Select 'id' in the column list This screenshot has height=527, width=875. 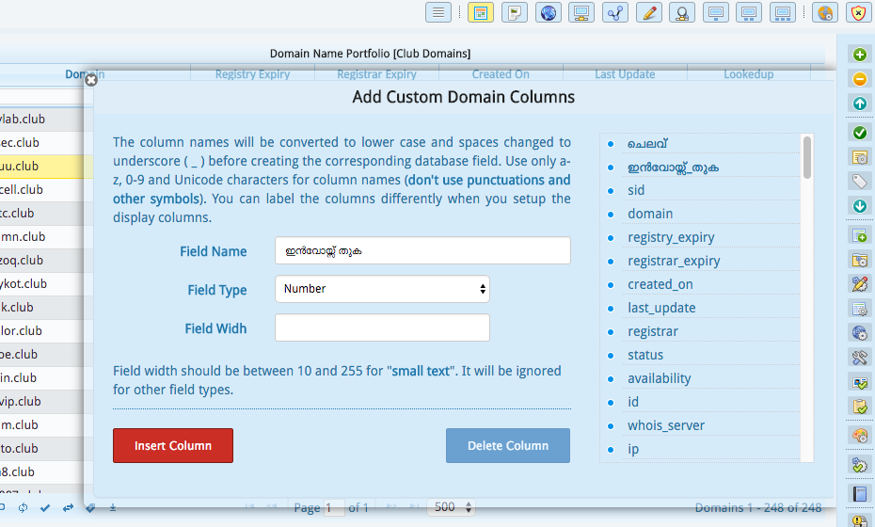point(633,402)
